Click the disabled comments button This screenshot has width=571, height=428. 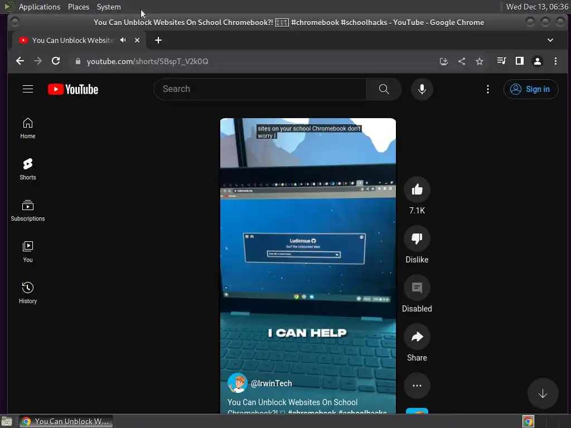[417, 288]
